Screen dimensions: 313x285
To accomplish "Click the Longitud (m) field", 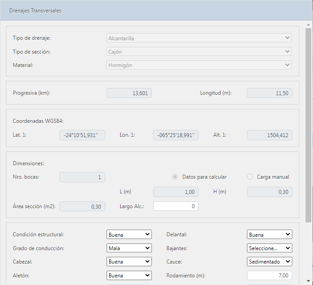I will (270, 93).
